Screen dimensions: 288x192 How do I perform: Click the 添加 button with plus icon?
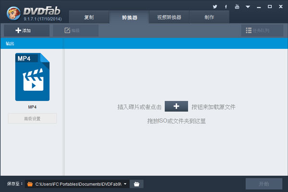click(26, 31)
